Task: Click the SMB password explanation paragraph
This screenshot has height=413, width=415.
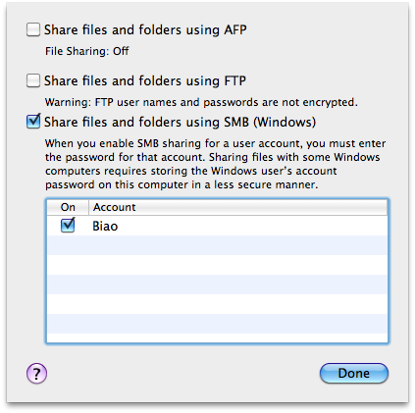Action: (216, 164)
